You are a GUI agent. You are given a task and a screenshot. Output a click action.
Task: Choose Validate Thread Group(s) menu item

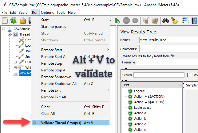71,123
